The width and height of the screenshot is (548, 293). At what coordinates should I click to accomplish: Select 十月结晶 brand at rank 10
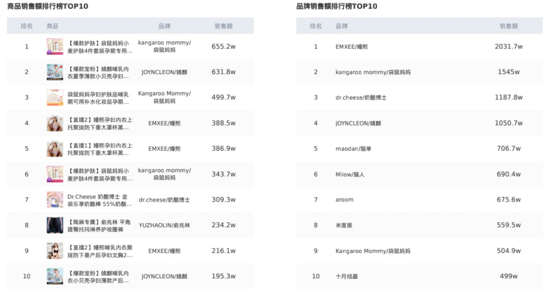[347, 276]
